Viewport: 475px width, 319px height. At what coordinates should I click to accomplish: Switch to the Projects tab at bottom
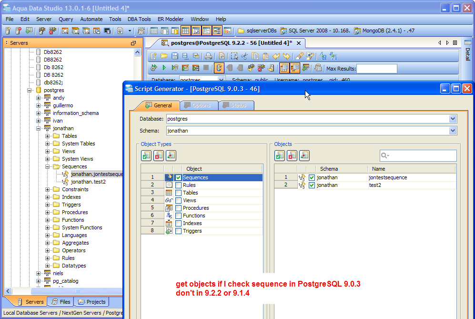click(x=92, y=302)
